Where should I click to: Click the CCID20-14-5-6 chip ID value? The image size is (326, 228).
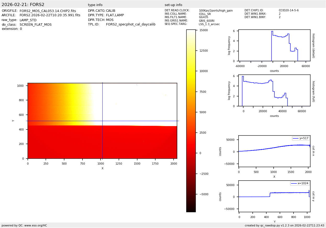pos(289,10)
